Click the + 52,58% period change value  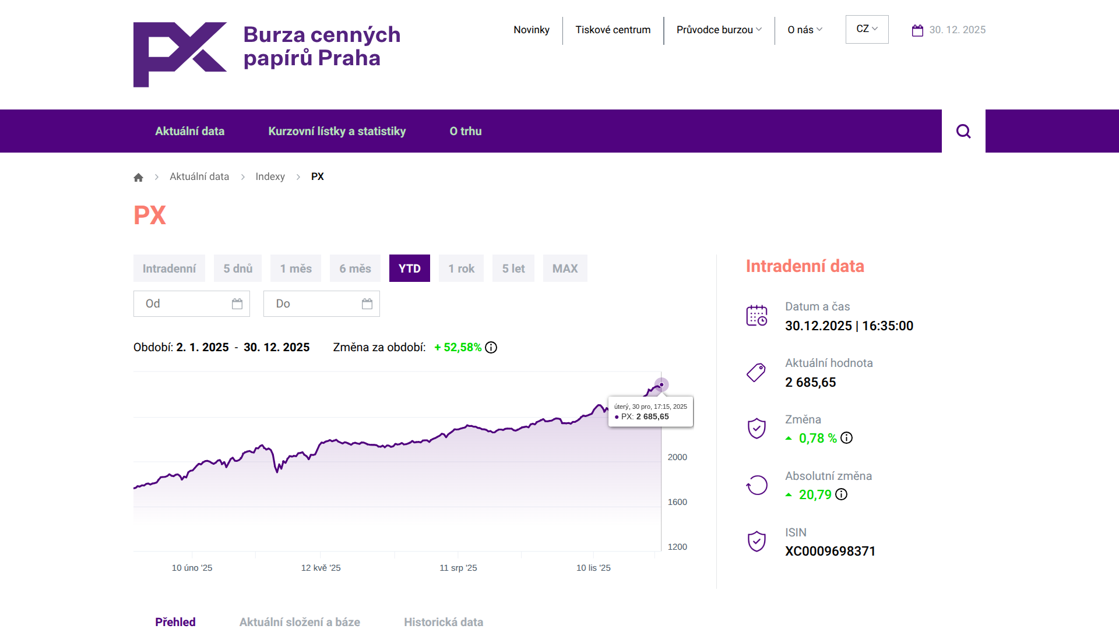[x=458, y=347]
